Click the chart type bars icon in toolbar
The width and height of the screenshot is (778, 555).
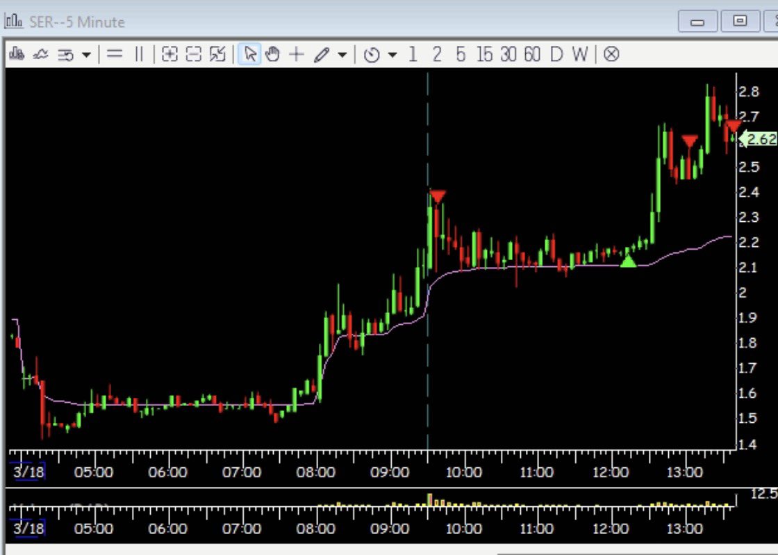[x=17, y=54]
